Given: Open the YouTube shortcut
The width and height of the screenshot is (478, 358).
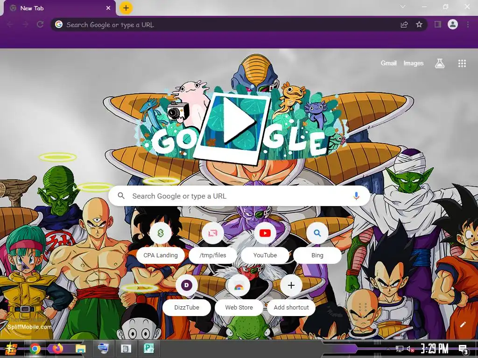Looking at the screenshot, I should [265, 242].
